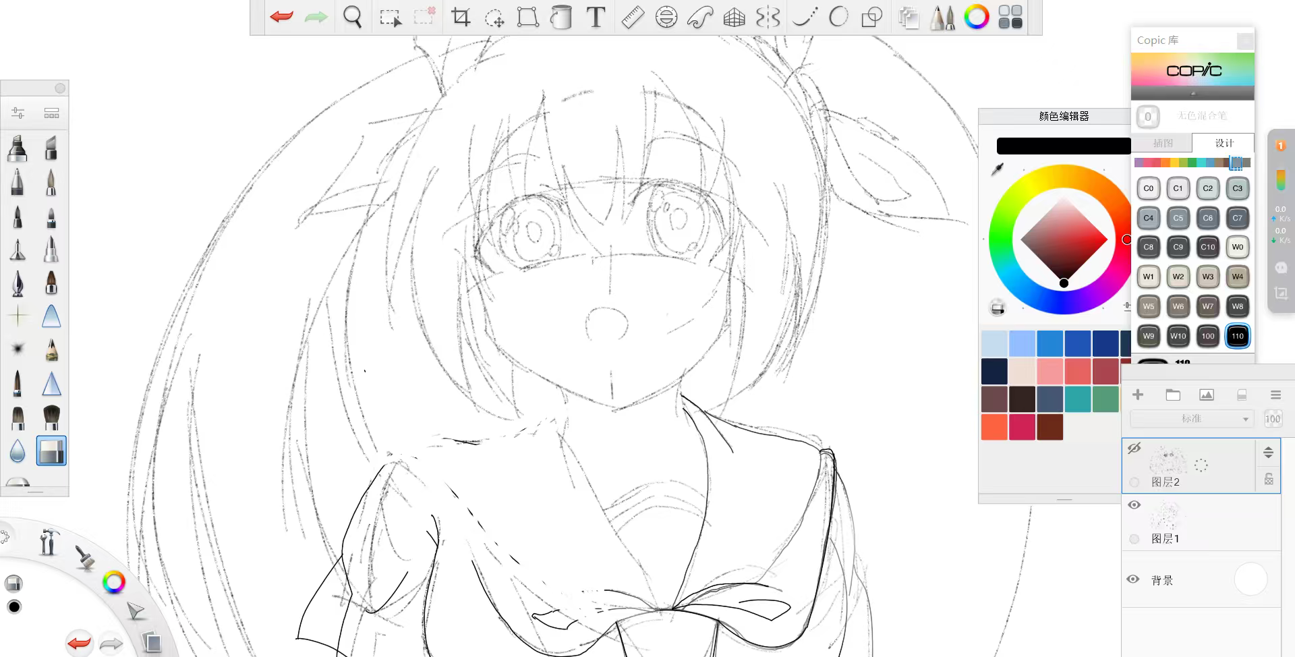The image size is (1295, 657).
Task: Open the Ruler guide tool
Action: (632, 17)
